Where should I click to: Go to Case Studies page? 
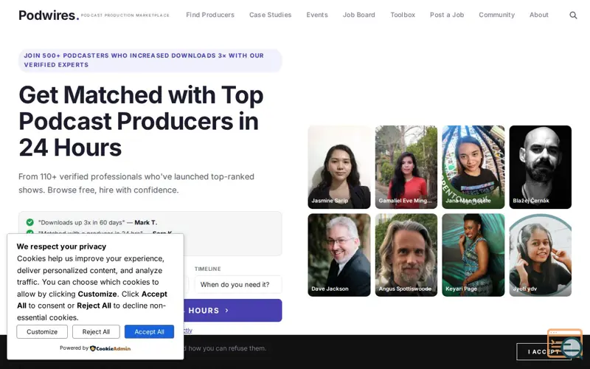point(270,15)
